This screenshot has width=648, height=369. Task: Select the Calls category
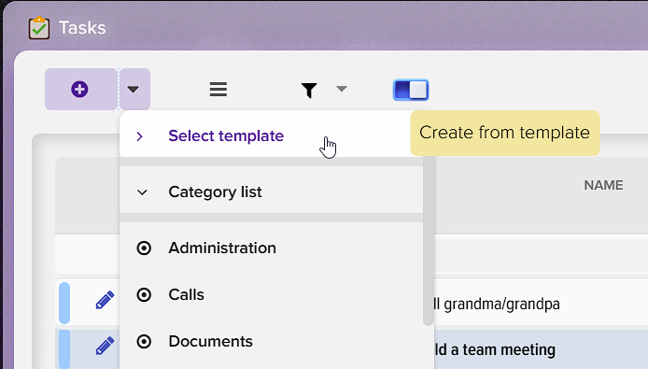coord(271,294)
